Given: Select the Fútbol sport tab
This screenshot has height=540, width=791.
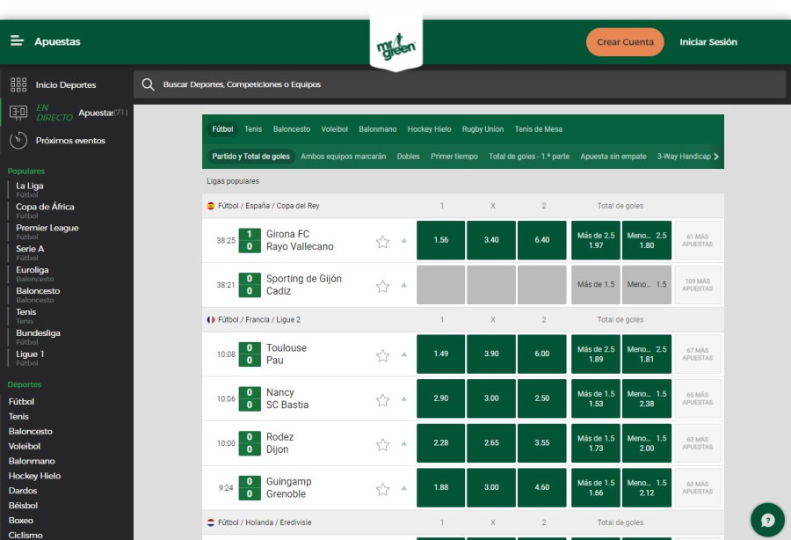Looking at the screenshot, I should [222, 129].
